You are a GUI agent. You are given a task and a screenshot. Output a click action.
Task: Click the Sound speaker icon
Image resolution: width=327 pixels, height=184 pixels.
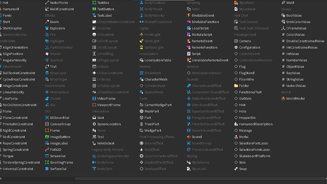[x=189, y=137]
